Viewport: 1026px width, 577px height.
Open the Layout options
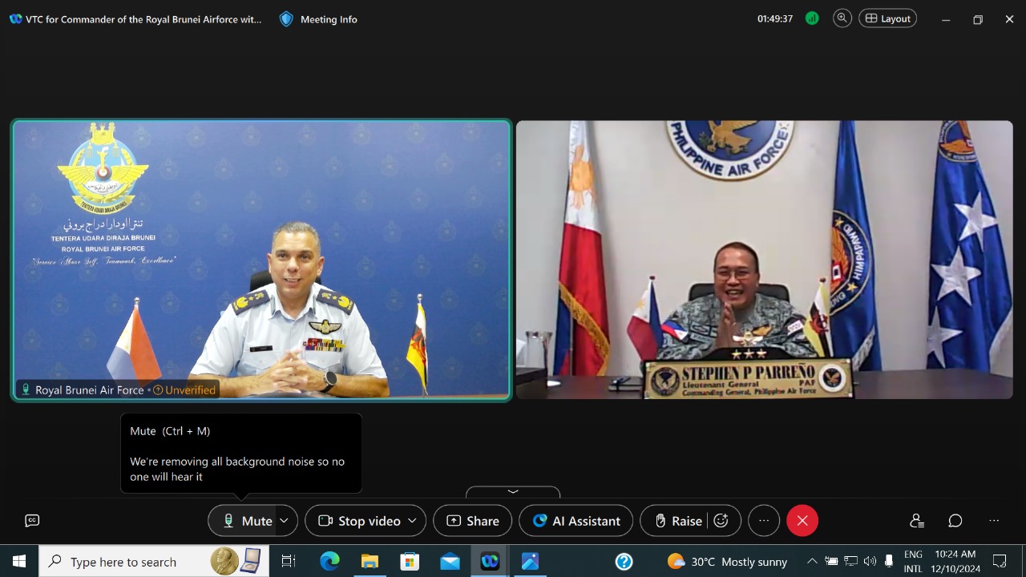(x=887, y=18)
